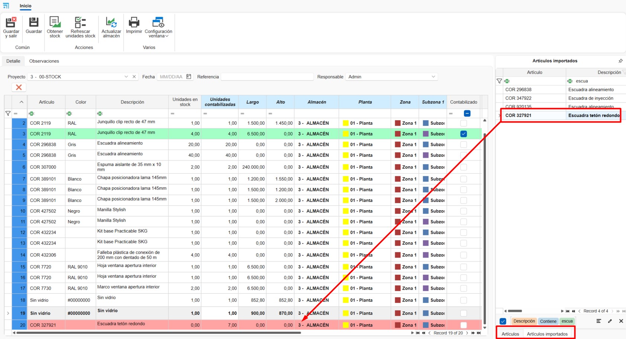Pin the Artículos importados panel

[x=620, y=61]
